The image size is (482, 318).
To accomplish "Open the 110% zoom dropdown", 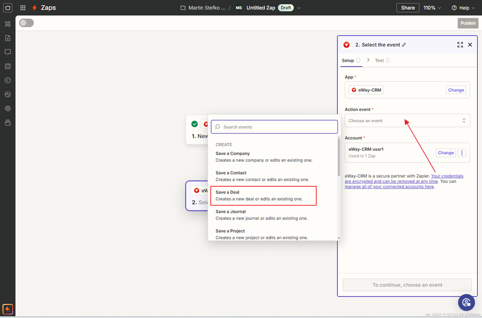I will coord(432,8).
